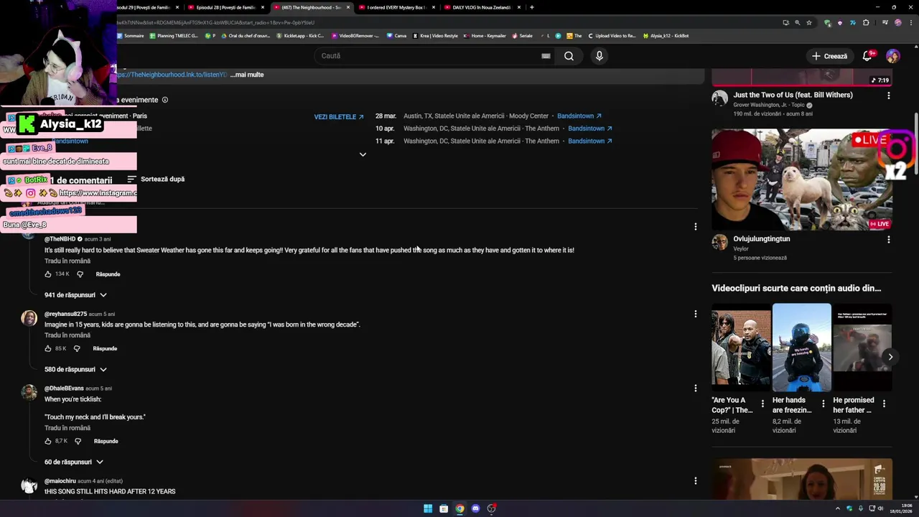Open Planning TMELEC bookmark
This screenshot has height=517, width=919.
[174, 36]
